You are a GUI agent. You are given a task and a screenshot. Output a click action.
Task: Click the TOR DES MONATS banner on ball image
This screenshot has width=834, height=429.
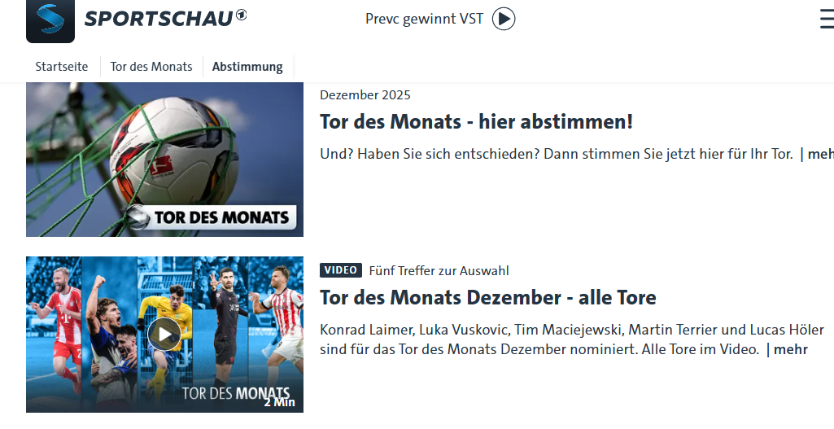212,217
